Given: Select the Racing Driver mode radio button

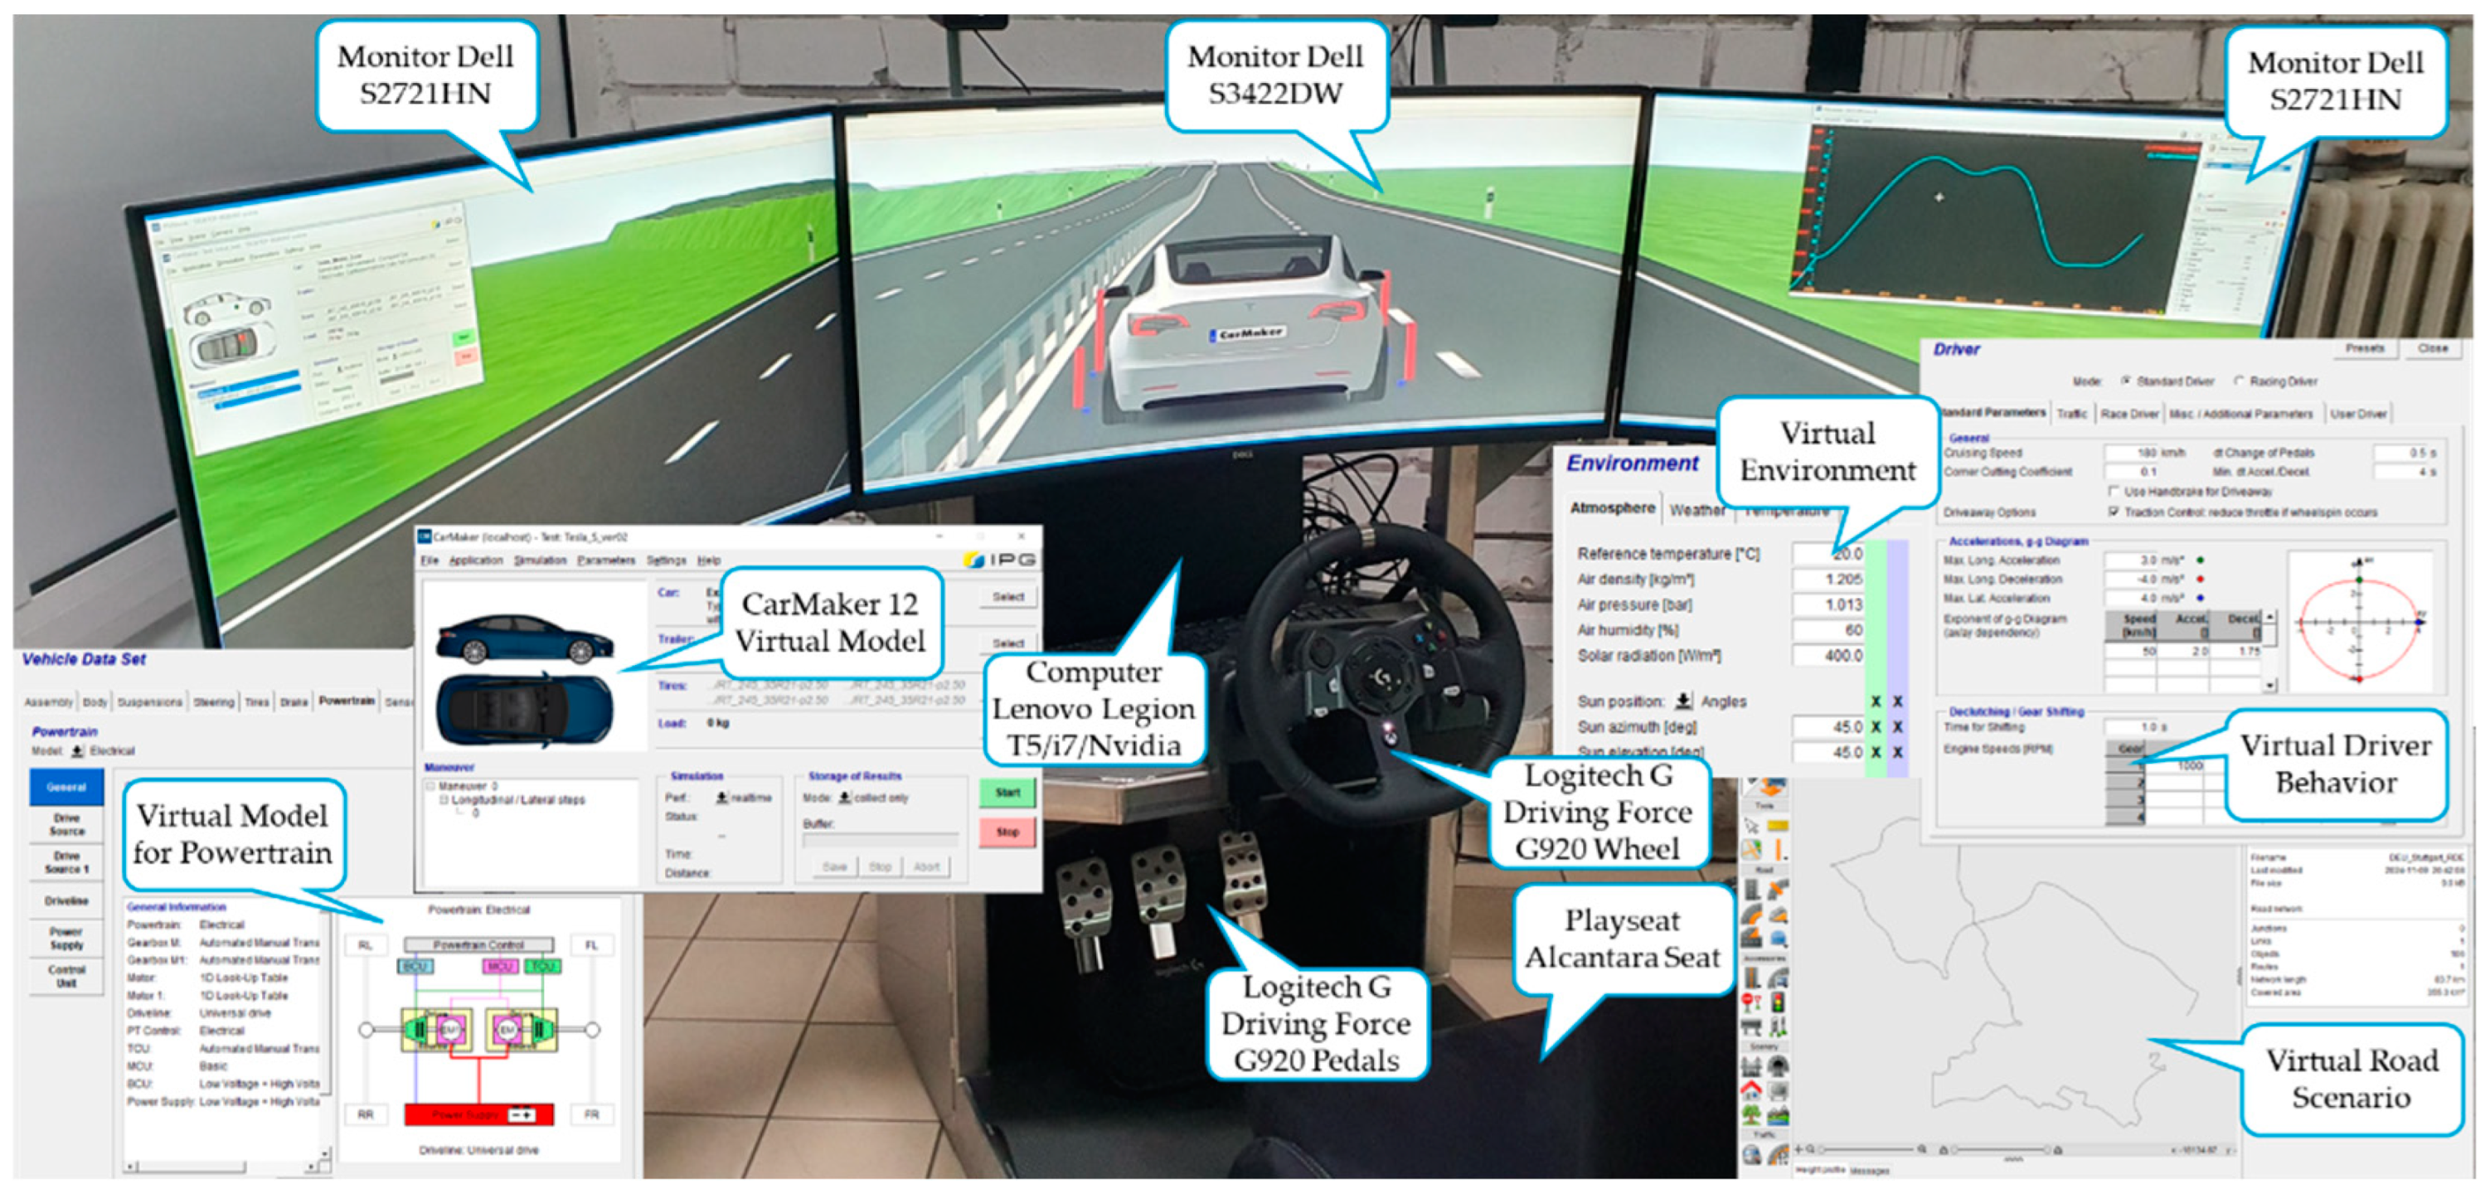Looking at the screenshot, I should click(2239, 381).
